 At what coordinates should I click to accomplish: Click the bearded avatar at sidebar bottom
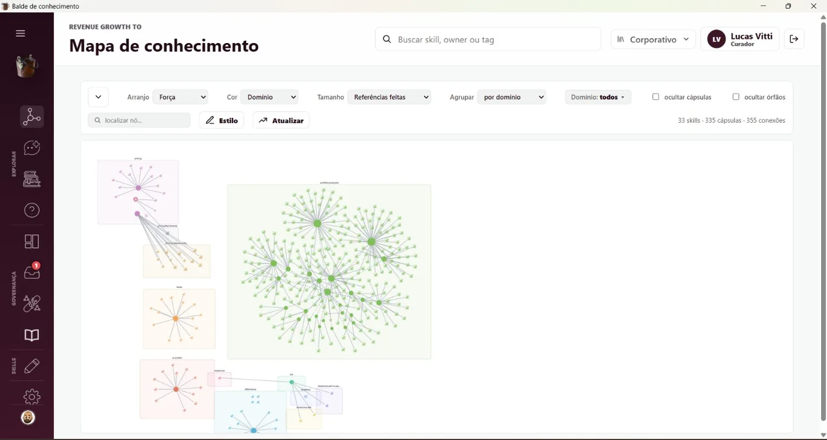(x=28, y=418)
